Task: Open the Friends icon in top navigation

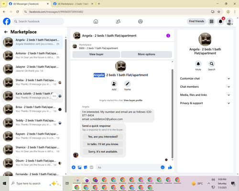Action: click(118, 21)
